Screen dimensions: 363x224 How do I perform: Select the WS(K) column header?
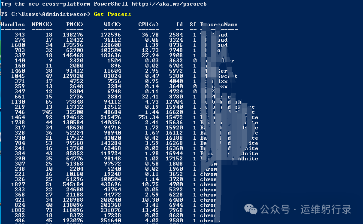coord(112,25)
